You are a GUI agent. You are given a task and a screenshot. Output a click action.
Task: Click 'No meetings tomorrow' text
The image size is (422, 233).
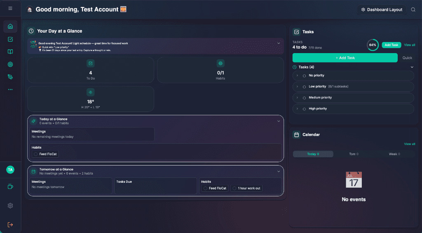pyautogui.click(x=48, y=187)
